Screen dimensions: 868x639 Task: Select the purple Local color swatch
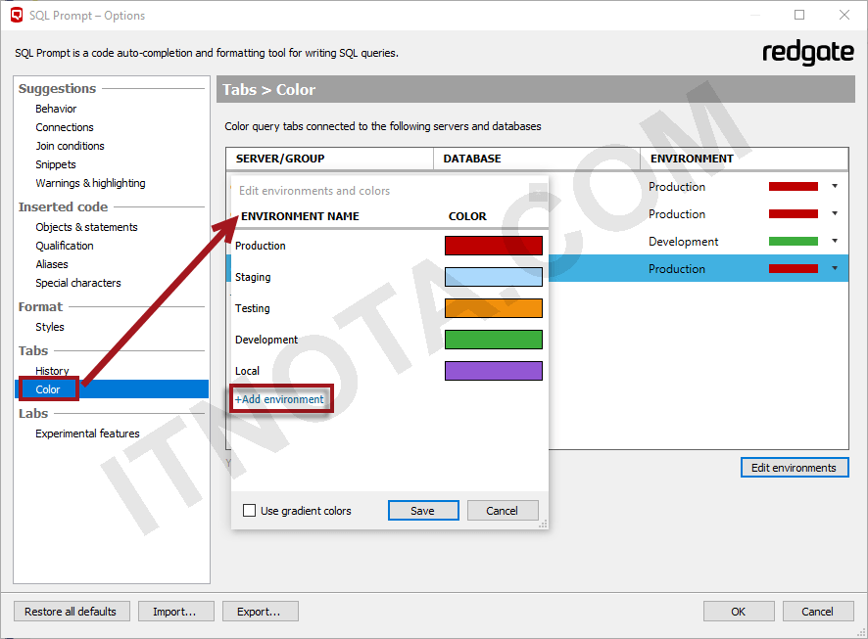[493, 371]
